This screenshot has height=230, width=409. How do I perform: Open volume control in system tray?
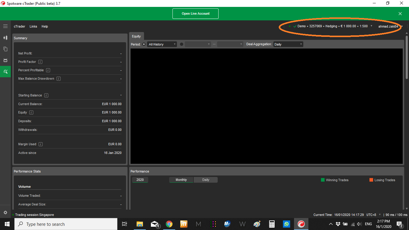tap(360, 224)
